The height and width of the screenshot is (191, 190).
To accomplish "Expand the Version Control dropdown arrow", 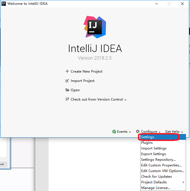I will point(125,100).
